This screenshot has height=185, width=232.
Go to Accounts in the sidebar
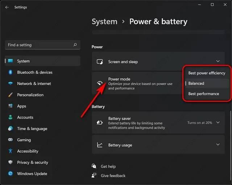pyautogui.click(x=25, y=117)
